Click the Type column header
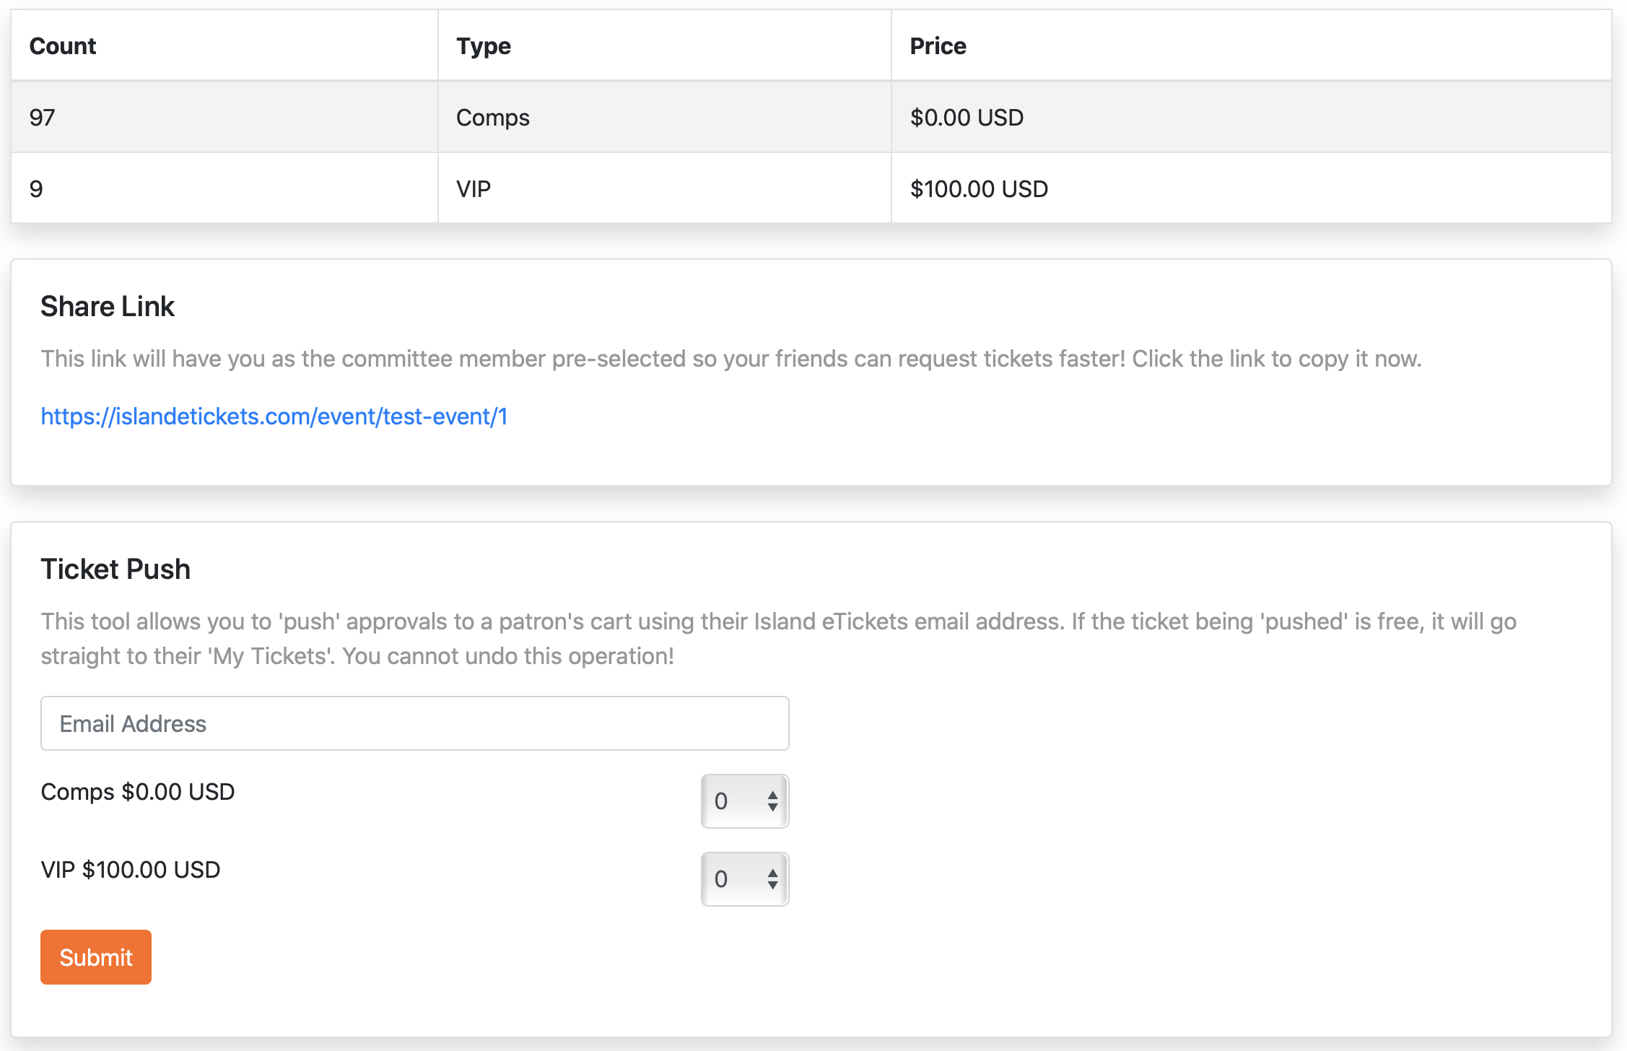This screenshot has height=1051, width=1627. pos(484,46)
